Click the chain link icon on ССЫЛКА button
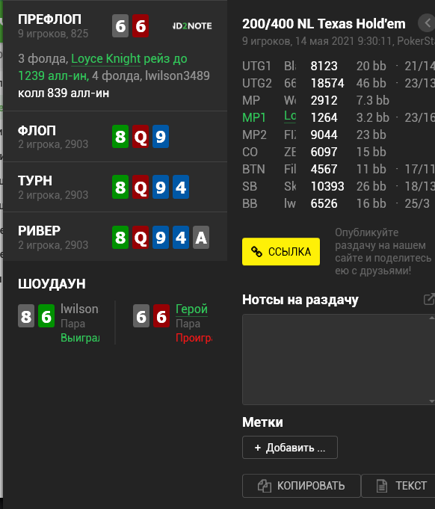Image resolution: width=435 pixels, height=509 pixels. tap(256, 252)
